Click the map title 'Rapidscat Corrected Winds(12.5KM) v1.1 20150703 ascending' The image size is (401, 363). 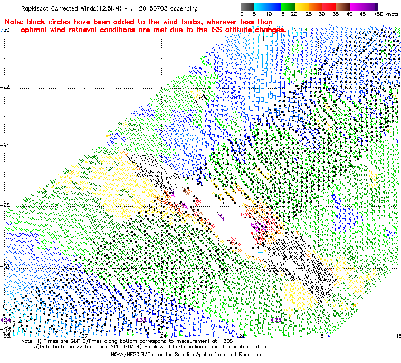click(x=109, y=8)
